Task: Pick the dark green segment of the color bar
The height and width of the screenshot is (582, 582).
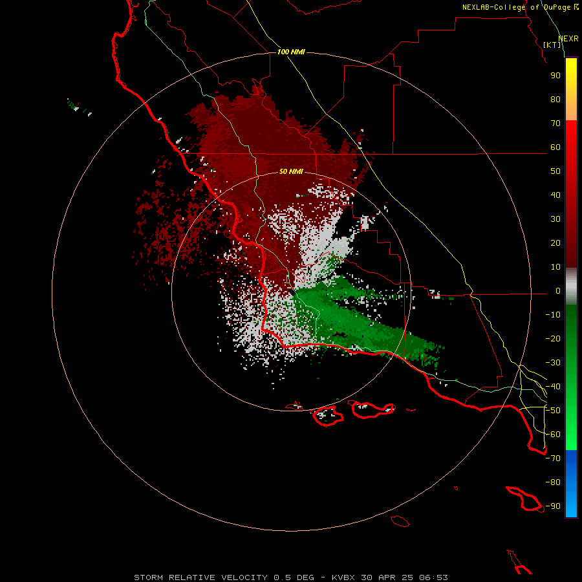Action: [x=571, y=323]
